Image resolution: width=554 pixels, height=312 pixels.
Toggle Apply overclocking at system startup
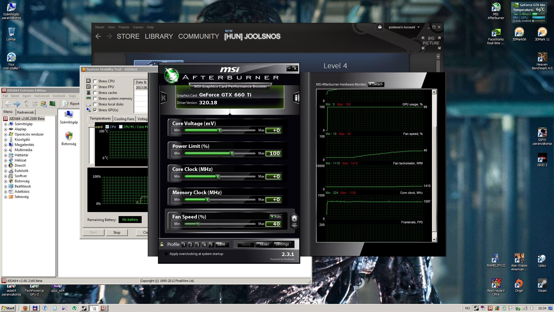click(x=166, y=254)
